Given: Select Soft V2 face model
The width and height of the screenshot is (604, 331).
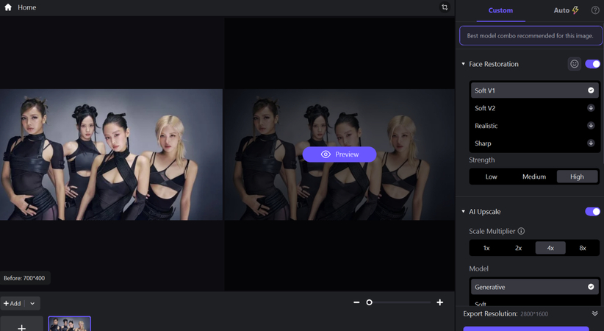Looking at the screenshot, I should click(x=534, y=108).
